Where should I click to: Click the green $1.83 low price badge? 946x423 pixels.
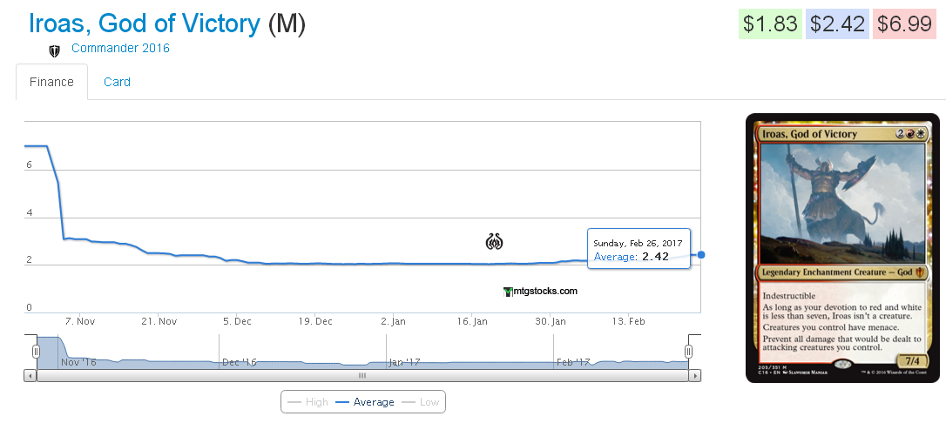coord(770,24)
